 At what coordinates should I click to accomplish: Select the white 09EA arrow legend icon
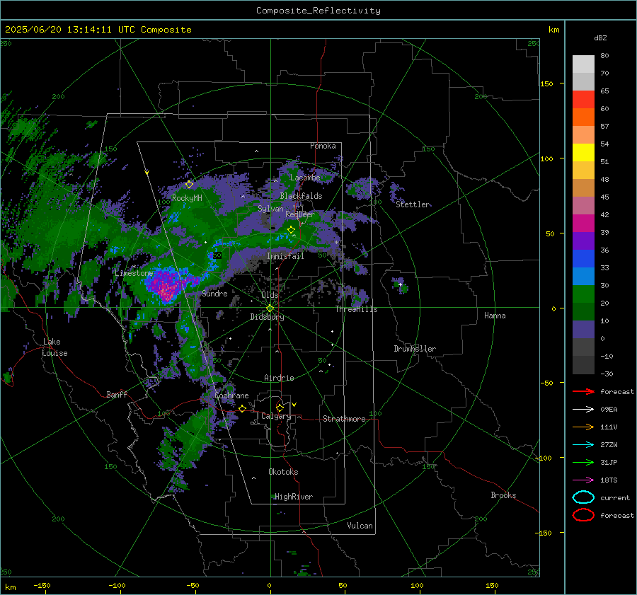click(x=583, y=410)
